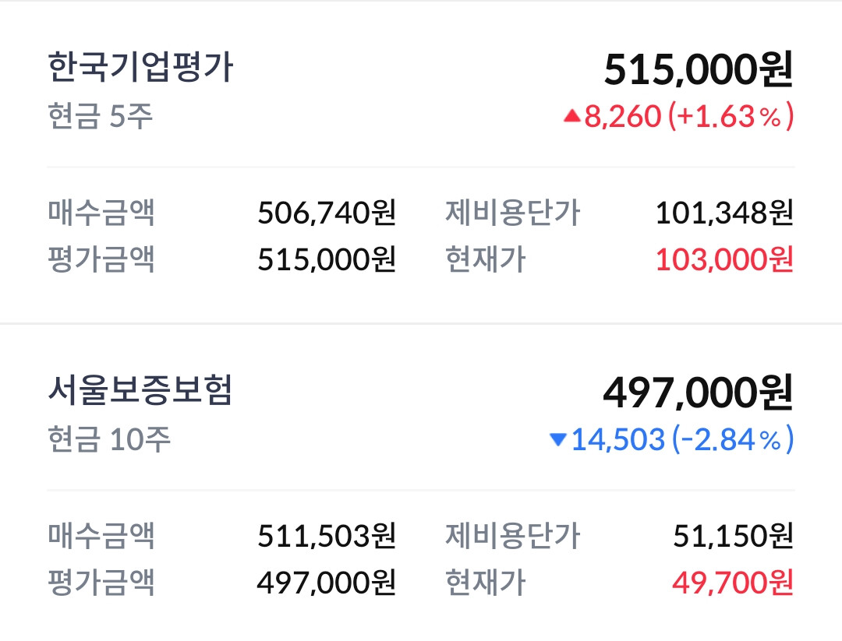Screen dimensions: 842x641
Task: Tap the 497,000원 total valuation heading
Action: pos(698,393)
